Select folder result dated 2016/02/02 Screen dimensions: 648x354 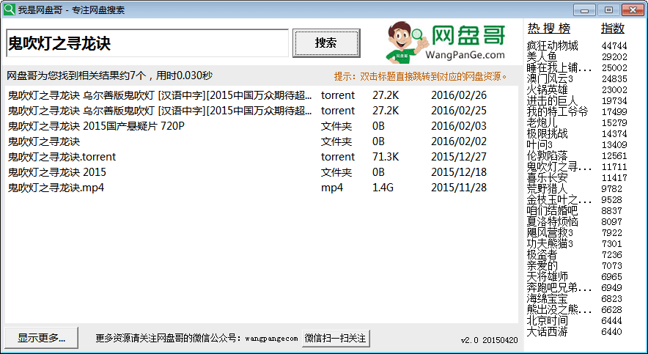[x=261, y=141]
